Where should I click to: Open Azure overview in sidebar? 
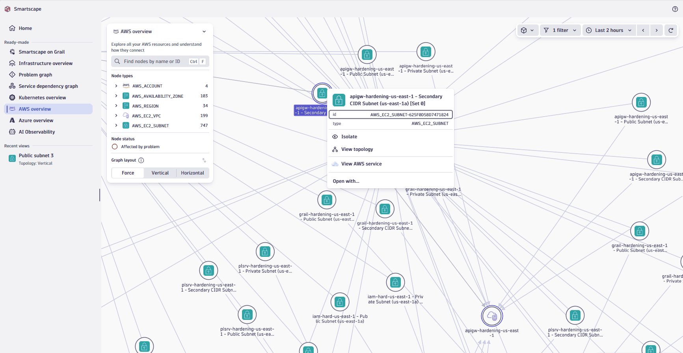[48, 121]
